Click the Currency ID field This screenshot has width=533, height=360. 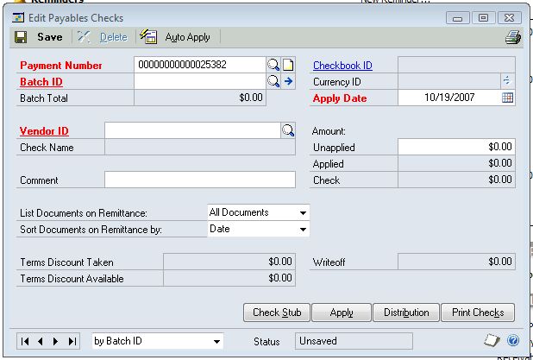(x=449, y=81)
